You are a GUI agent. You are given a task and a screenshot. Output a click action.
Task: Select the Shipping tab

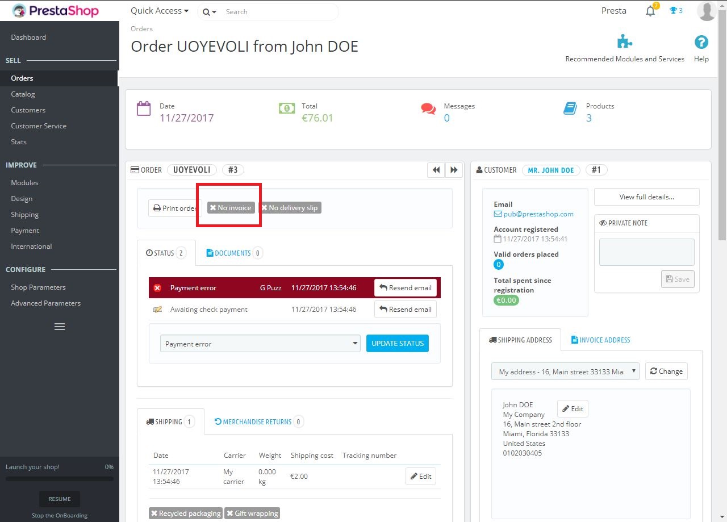coord(170,422)
